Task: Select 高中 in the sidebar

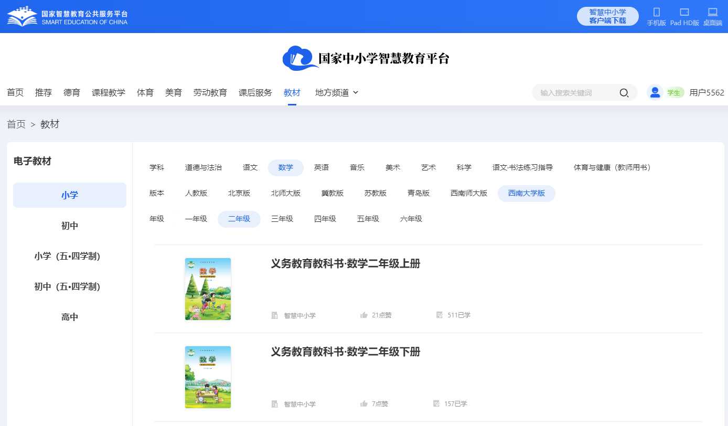Action: (x=70, y=317)
